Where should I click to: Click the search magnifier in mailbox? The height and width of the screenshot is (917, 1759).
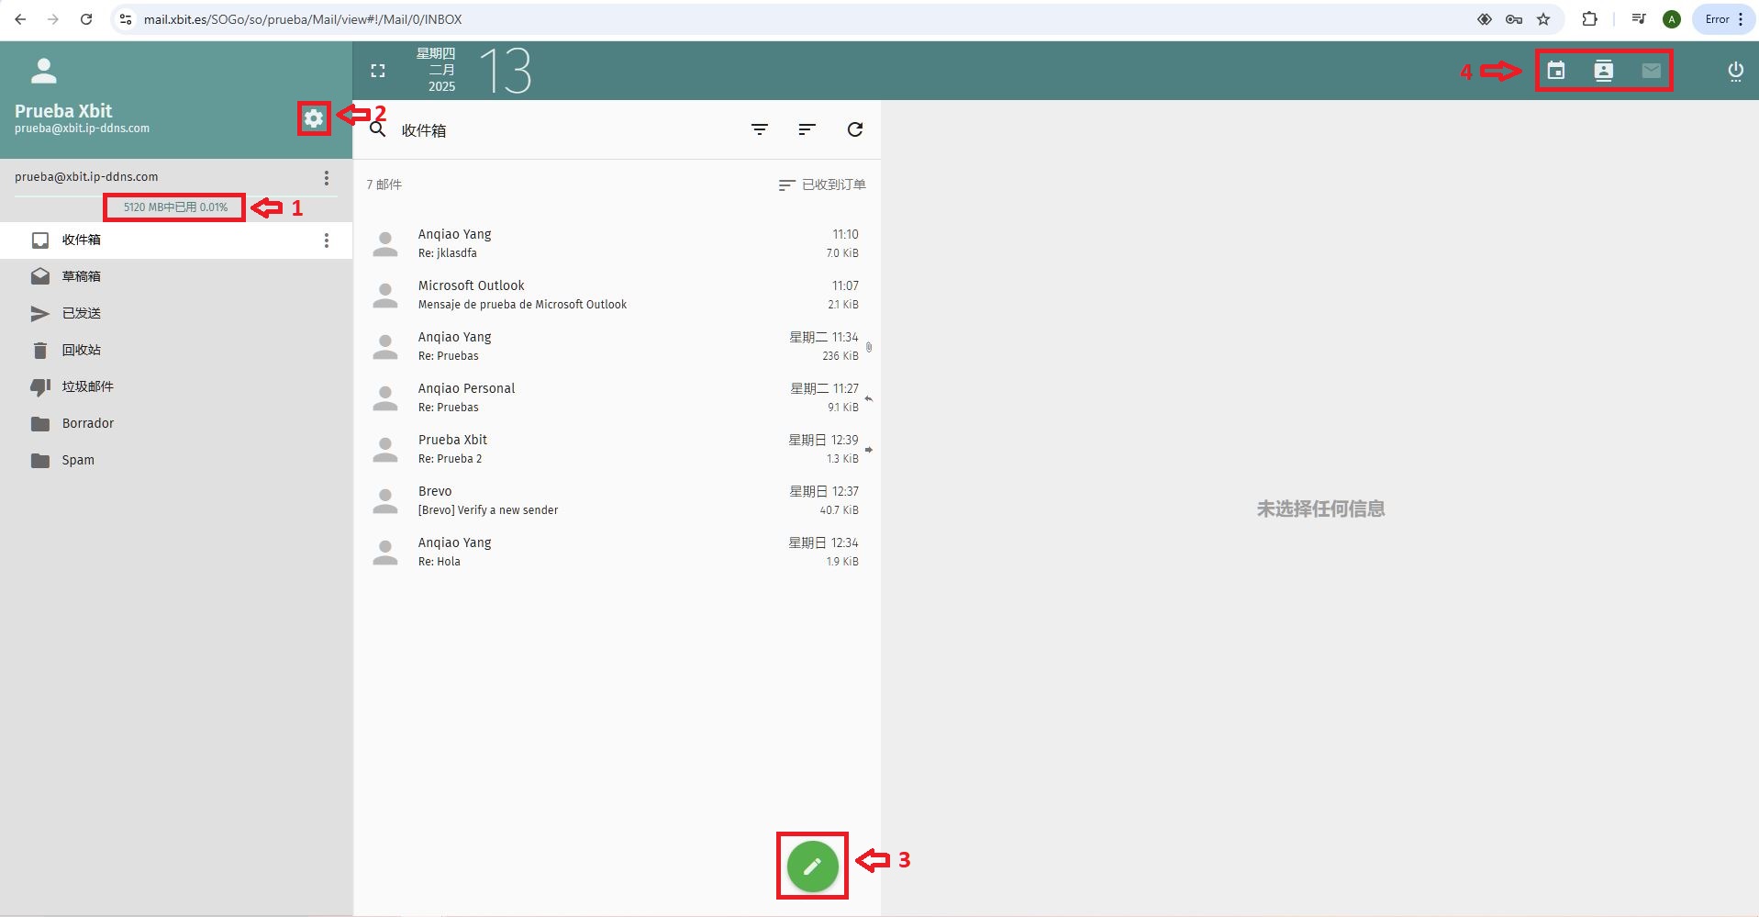pyautogui.click(x=377, y=129)
